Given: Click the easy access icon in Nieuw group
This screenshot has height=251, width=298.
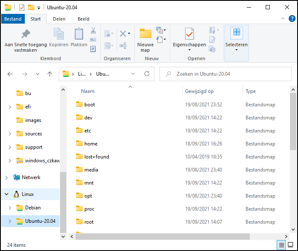Looking at the screenshot, I should click(161, 40).
